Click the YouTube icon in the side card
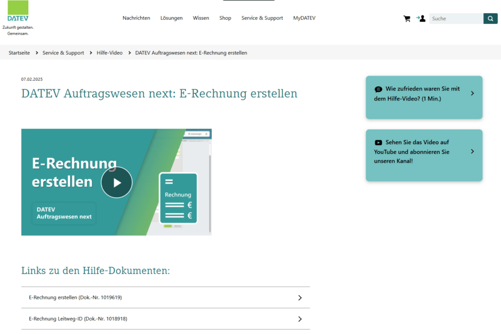 (378, 143)
